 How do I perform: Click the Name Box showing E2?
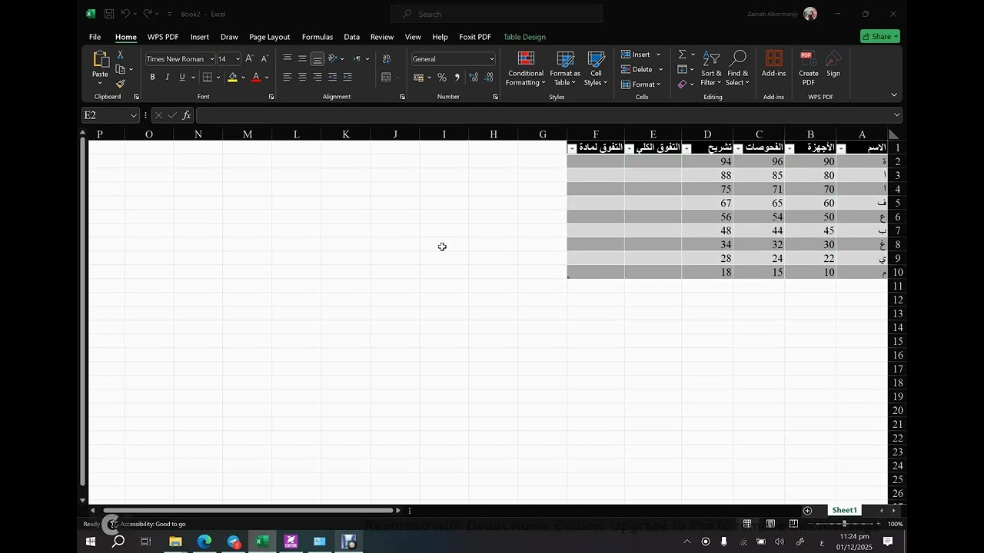point(111,115)
